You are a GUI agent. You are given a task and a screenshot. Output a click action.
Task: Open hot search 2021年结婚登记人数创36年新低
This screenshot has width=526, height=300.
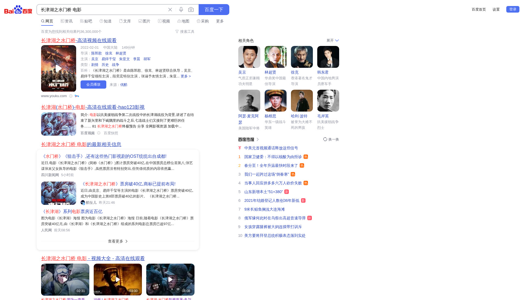pos(272,201)
